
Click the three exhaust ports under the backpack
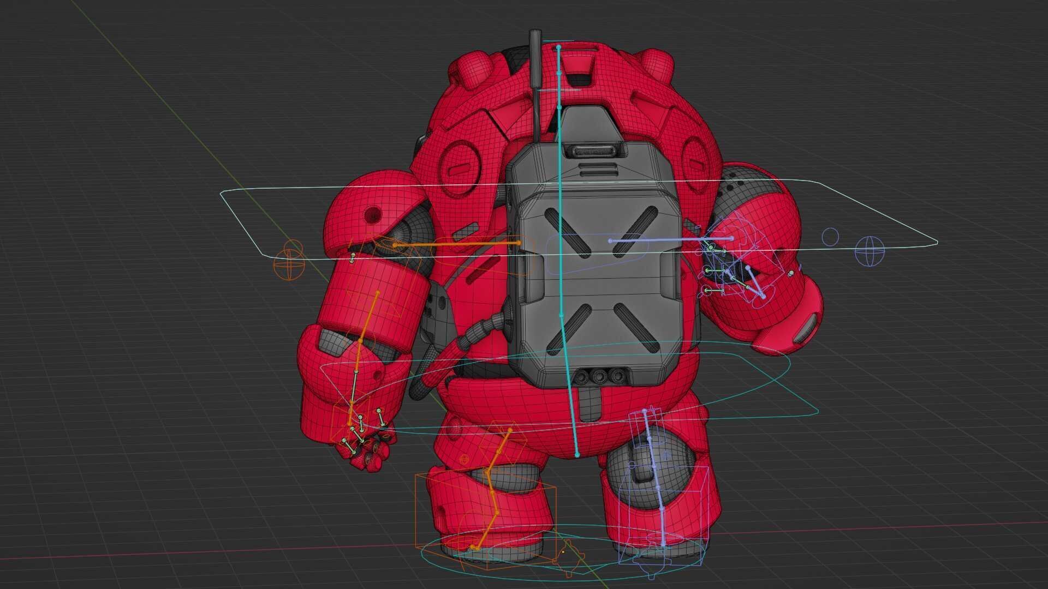point(600,376)
